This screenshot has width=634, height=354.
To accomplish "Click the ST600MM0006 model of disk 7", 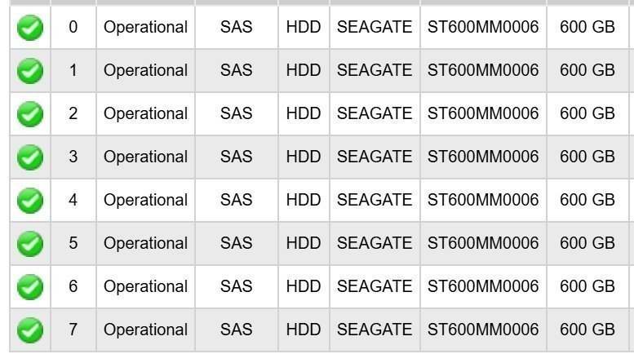I will pyautogui.click(x=483, y=330).
